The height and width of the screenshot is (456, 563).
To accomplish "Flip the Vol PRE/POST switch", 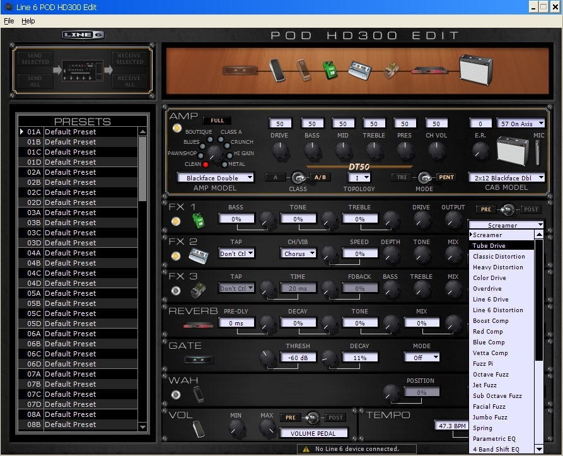I will (312, 418).
